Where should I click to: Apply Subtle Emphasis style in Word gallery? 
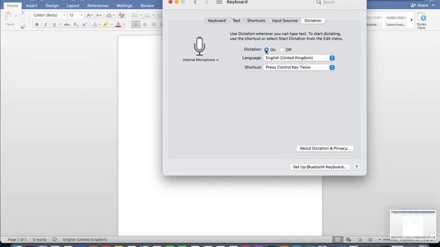396,20
